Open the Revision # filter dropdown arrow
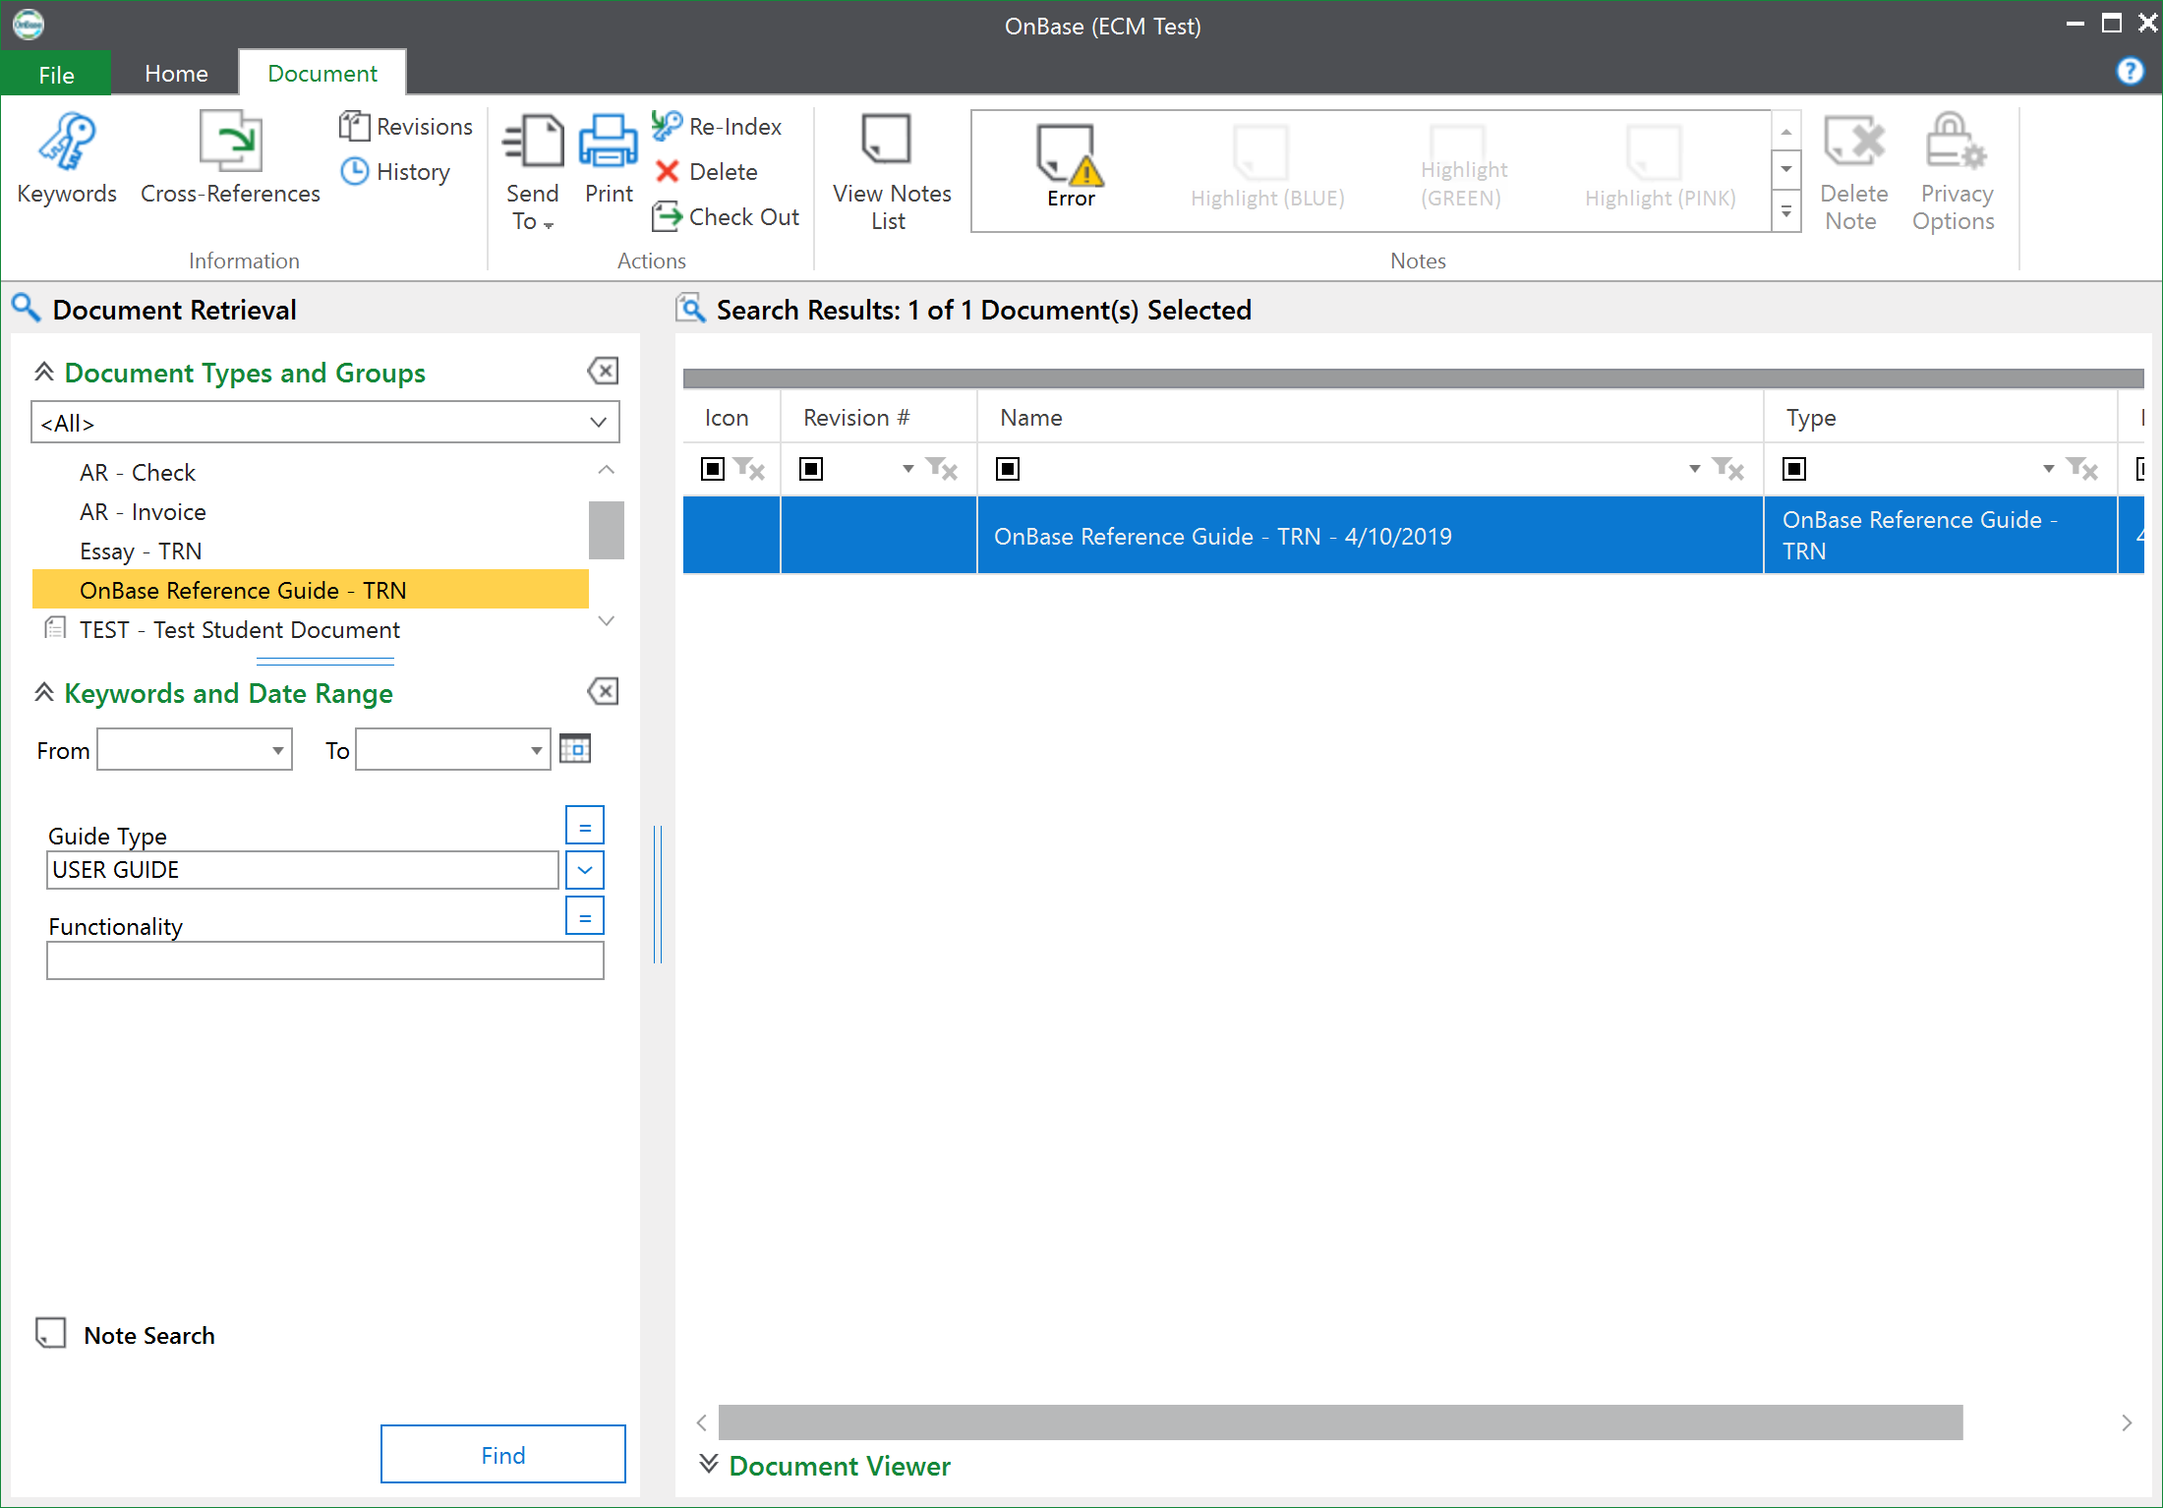Image resolution: width=2163 pixels, height=1508 pixels. 908,469
